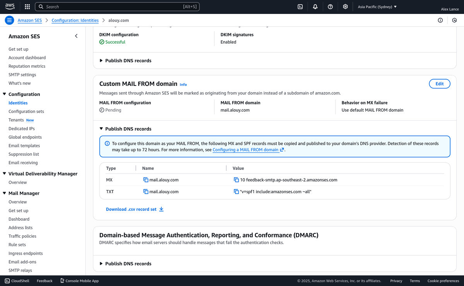Open the AWS services grid menu
This screenshot has width=464, height=286.
tap(27, 7)
